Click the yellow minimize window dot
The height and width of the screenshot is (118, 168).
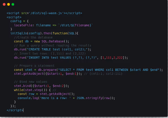tap(8, 4)
